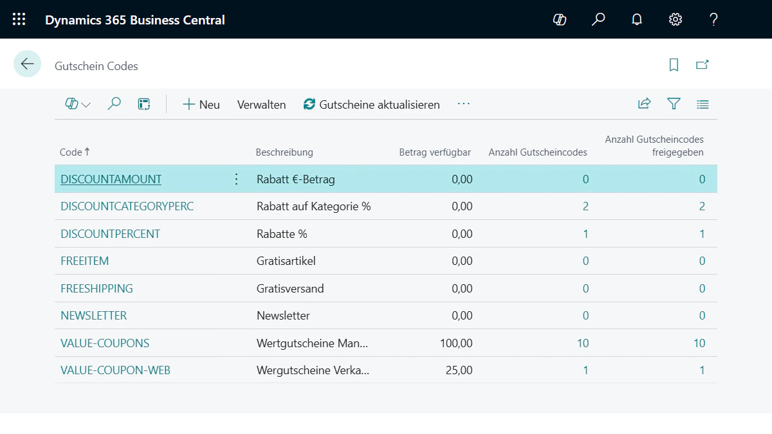Drill into DISCOUNTCATEGORYPERC count of 2 codes
Screen dimensions: 772x434
click(x=585, y=206)
